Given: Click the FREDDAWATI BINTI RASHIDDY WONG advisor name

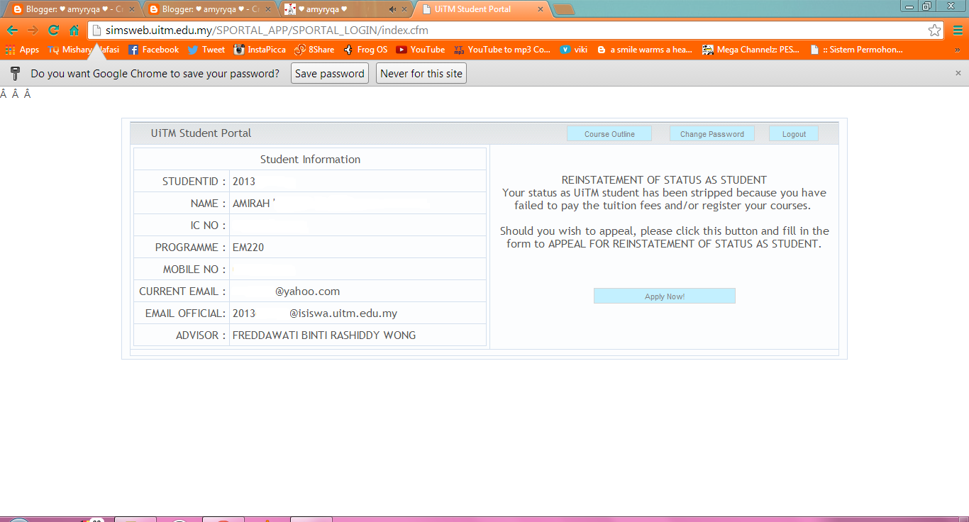Looking at the screenshot, I should pyautogui.click(x=324, y=335).
